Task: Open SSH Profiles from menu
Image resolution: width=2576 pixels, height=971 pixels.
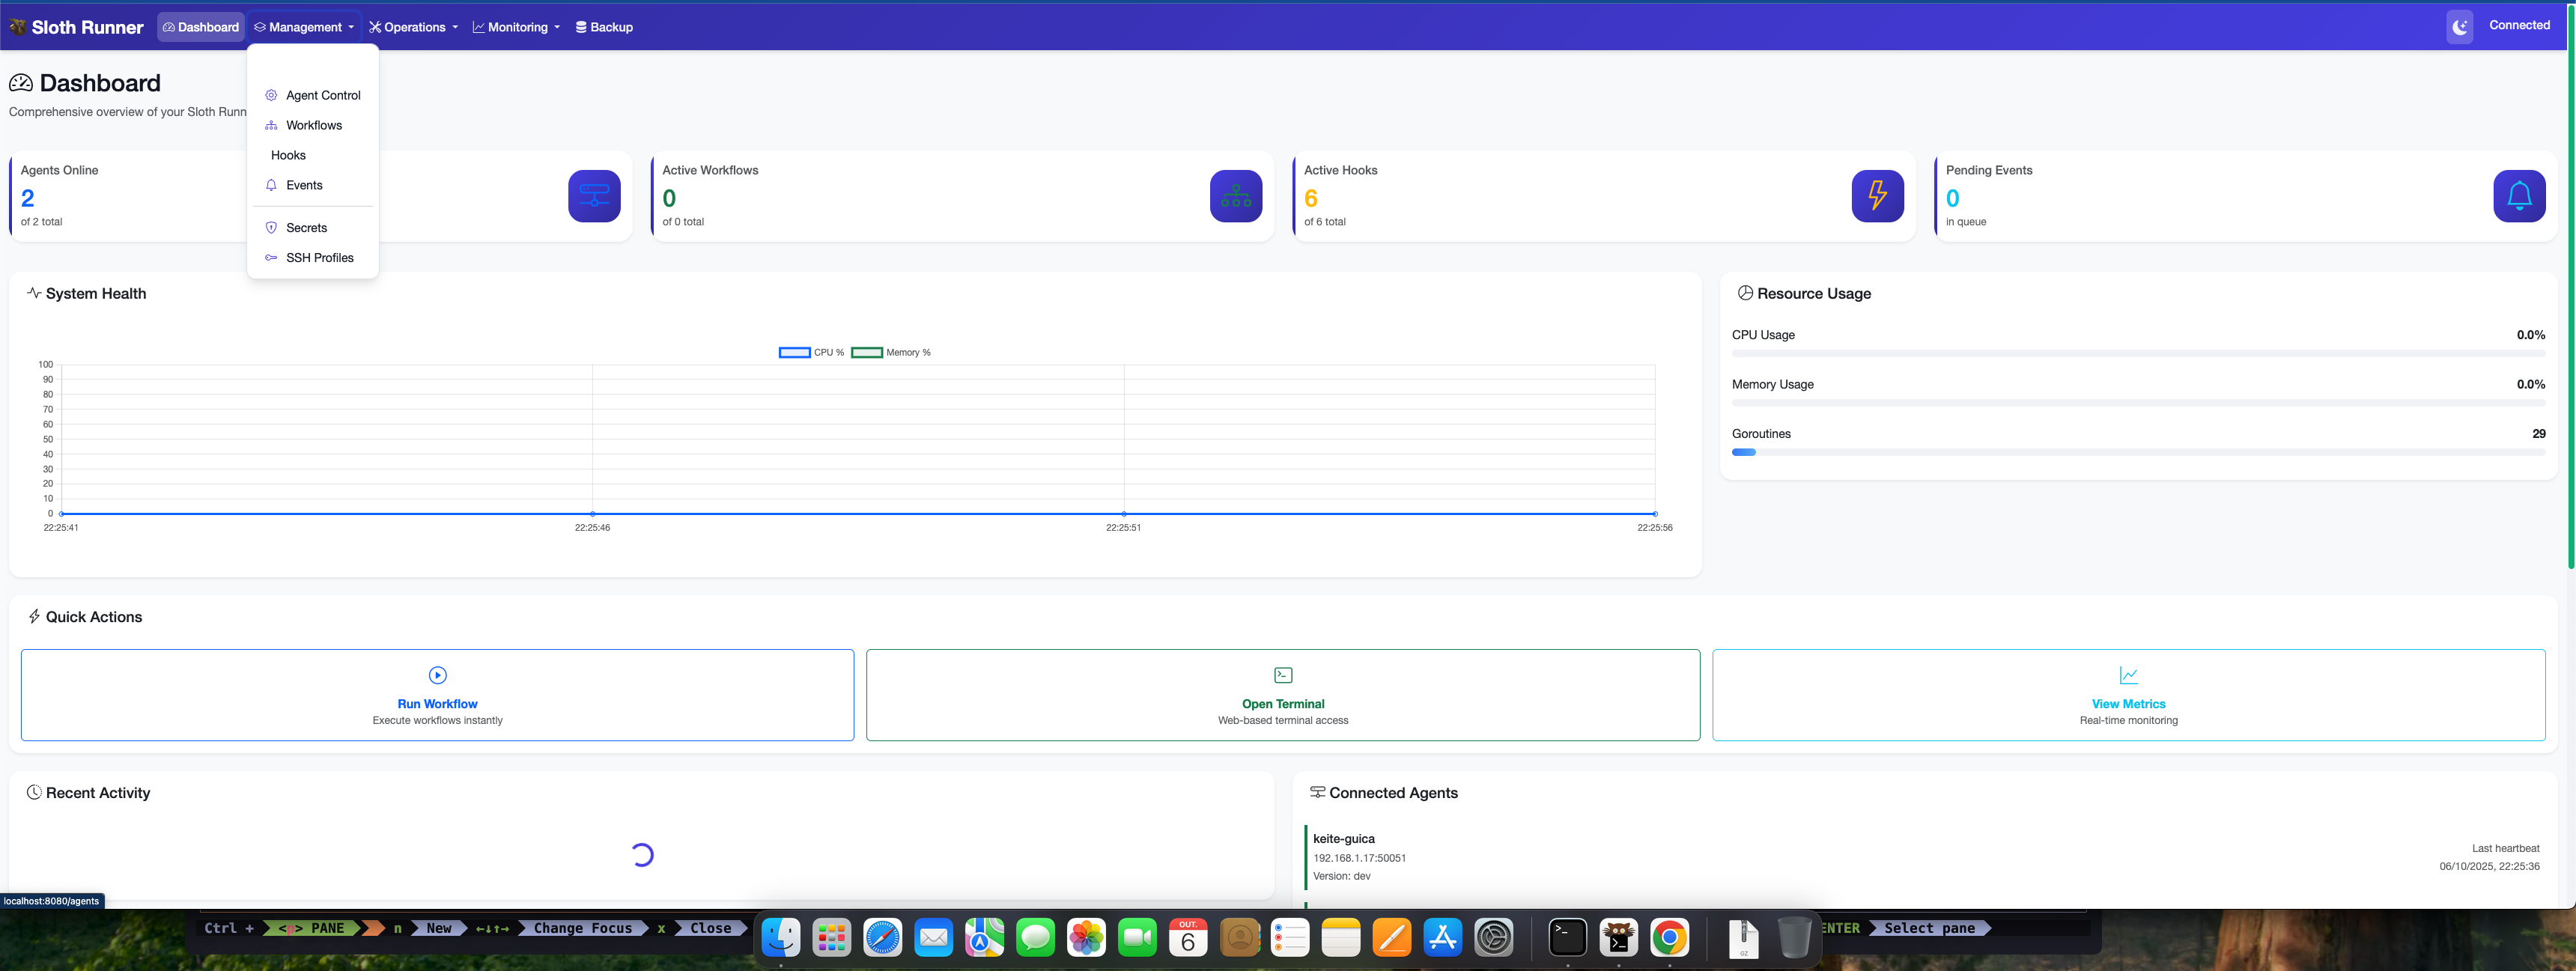Action: point(319,258)
